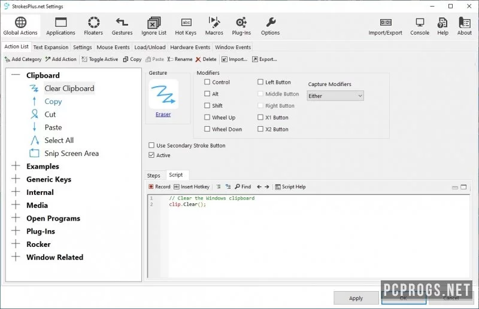
Task: Open the Plug-Ins section
Action: tap(241, 26)
